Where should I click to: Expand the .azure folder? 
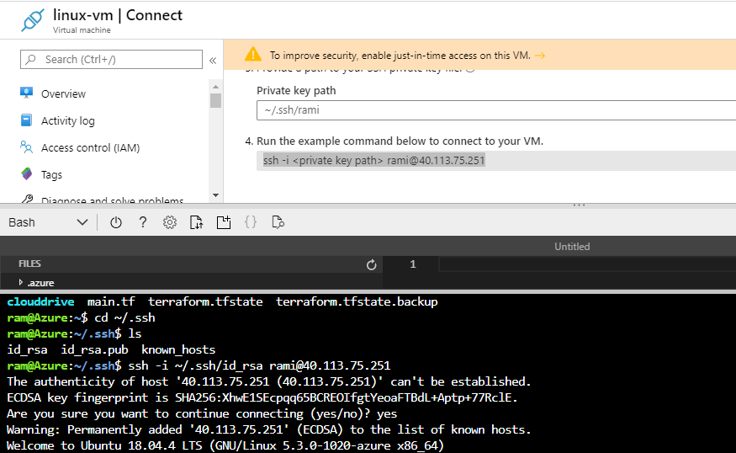click(21, 283)
